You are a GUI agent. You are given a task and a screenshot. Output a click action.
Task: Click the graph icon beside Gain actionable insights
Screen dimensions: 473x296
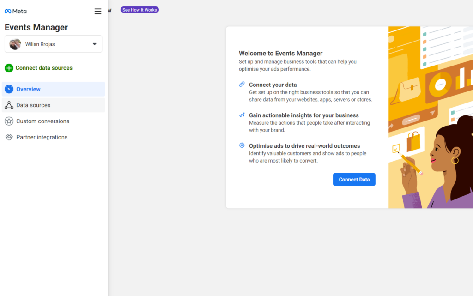pyautogui.click(x=242, y=115)
